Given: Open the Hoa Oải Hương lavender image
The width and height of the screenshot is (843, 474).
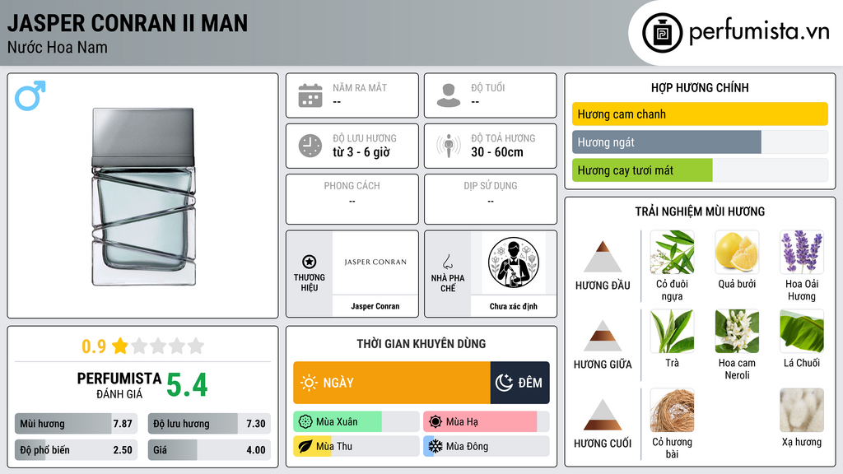Looking at the screenshot, I should tap(802, 253).
